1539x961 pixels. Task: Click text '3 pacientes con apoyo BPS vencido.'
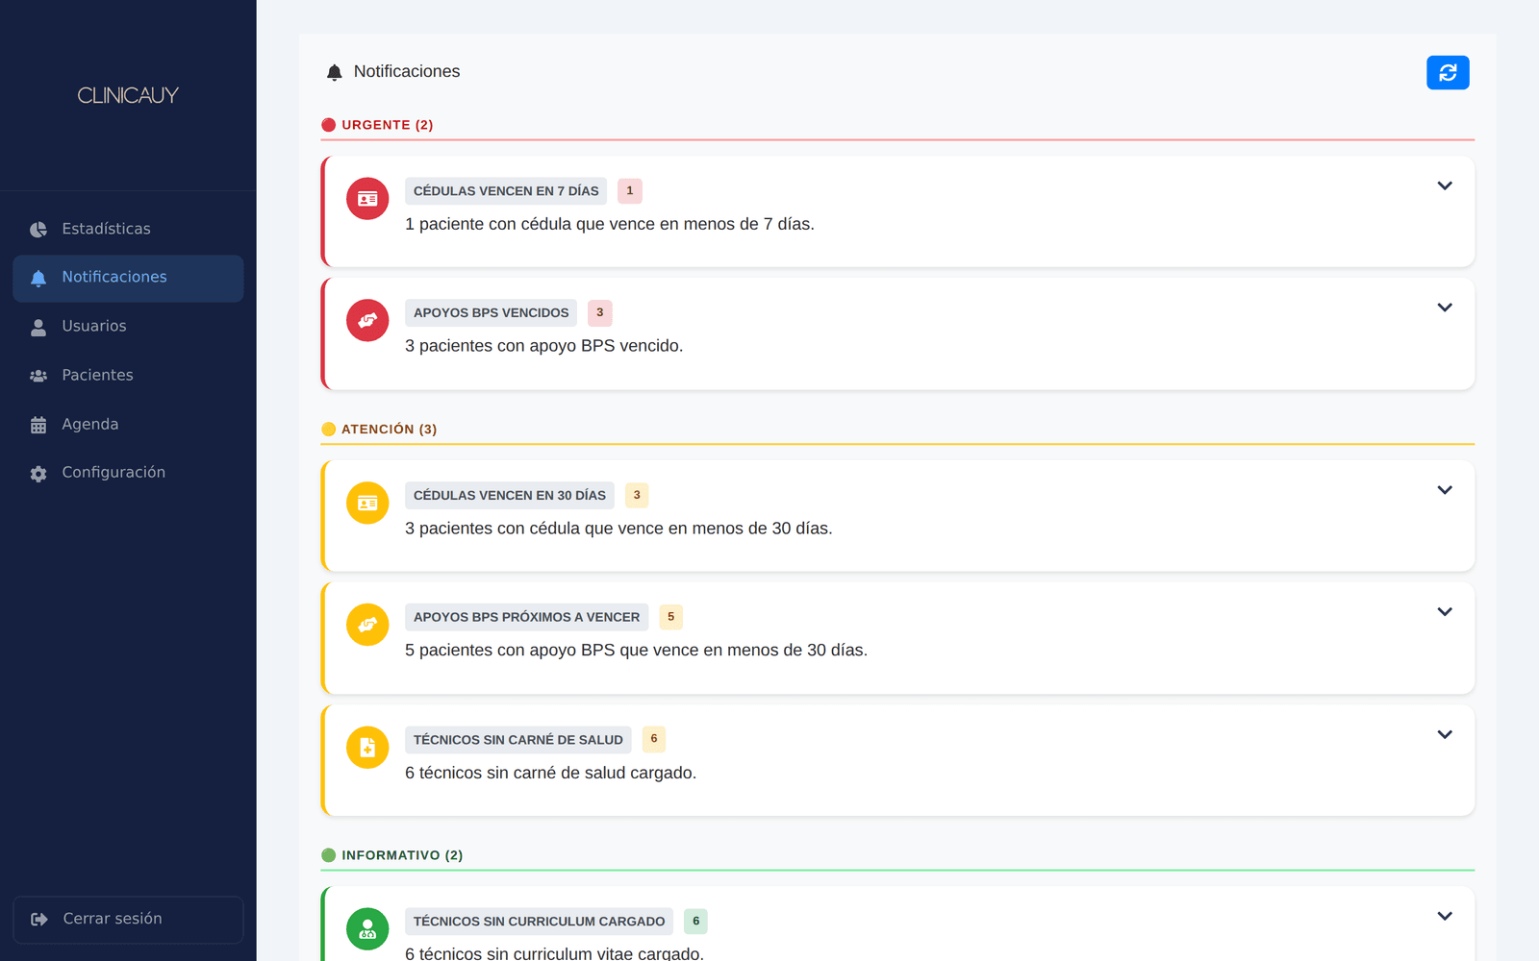[x=544, y=346]
